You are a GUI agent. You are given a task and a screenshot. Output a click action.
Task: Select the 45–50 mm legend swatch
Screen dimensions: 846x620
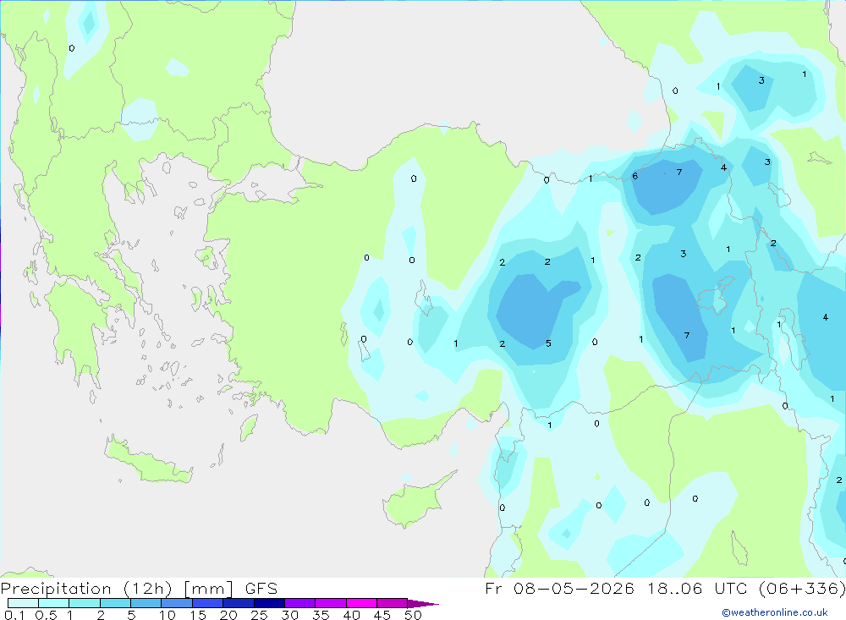point(393,603)
